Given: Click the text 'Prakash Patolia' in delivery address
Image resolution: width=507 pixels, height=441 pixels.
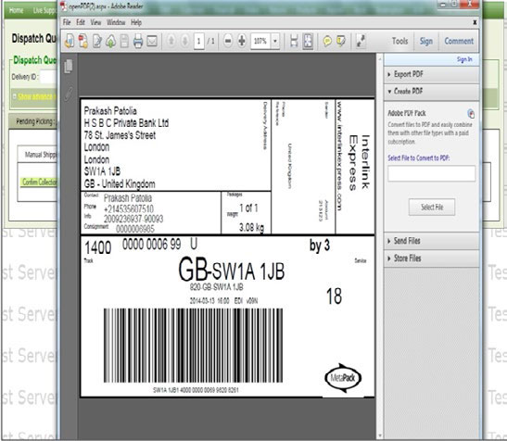Looking at the screenshot, I should point(110,111).
